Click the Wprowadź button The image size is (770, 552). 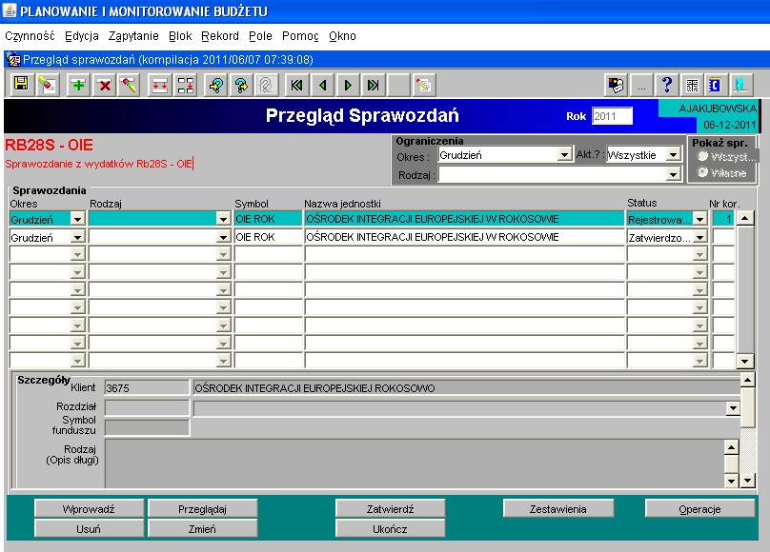pos(89,509)
